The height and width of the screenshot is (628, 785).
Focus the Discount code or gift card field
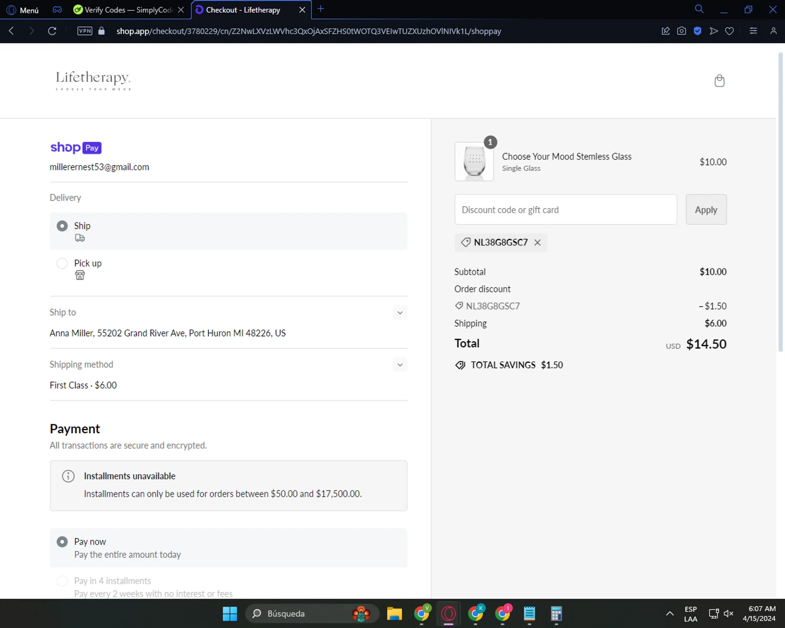tap(566, 210)
